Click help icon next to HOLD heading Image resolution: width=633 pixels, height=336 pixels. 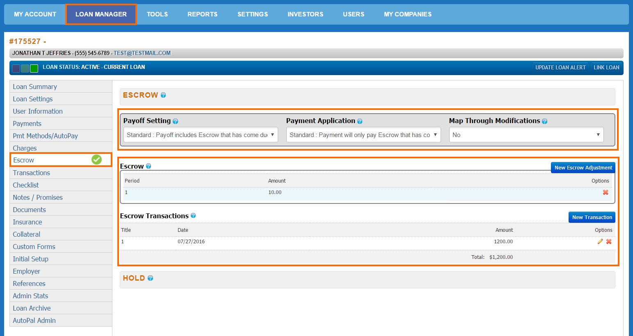click(151, 278)
